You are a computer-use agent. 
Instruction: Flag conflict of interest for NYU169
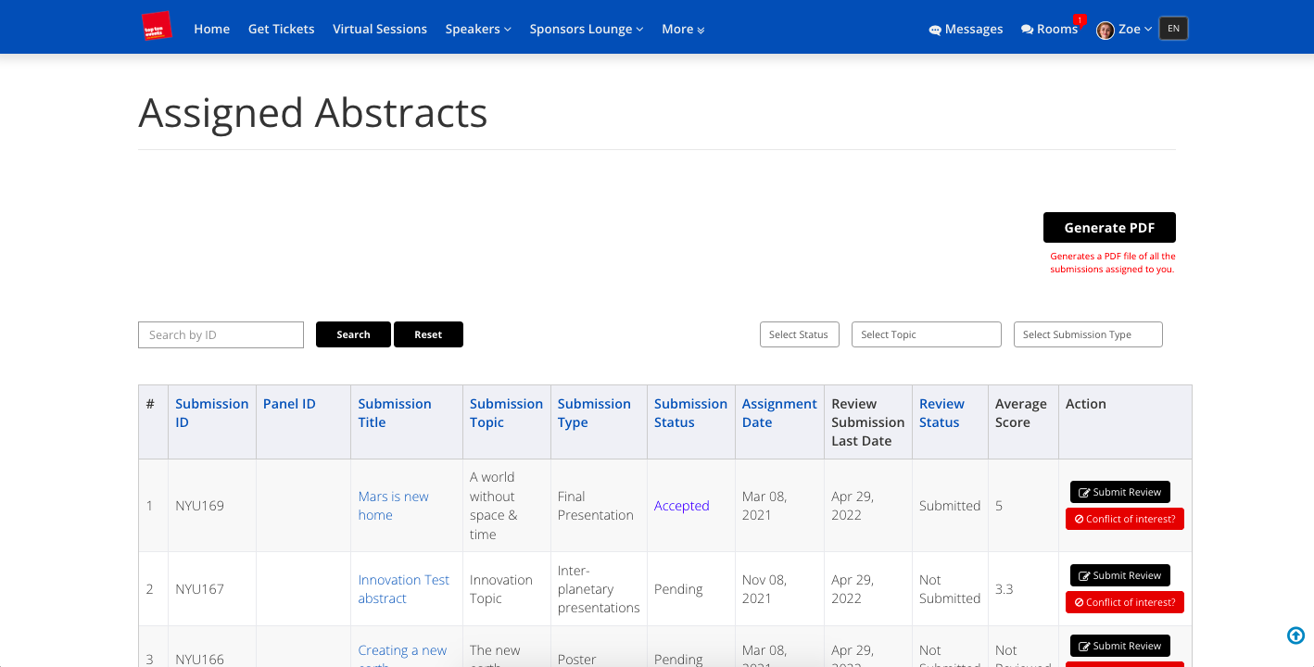click(x=1124, y=519)
